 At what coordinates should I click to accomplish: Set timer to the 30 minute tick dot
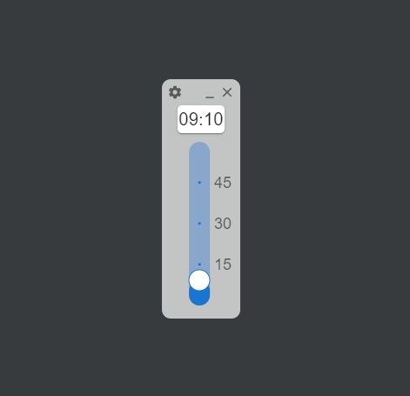pos(199,224)
